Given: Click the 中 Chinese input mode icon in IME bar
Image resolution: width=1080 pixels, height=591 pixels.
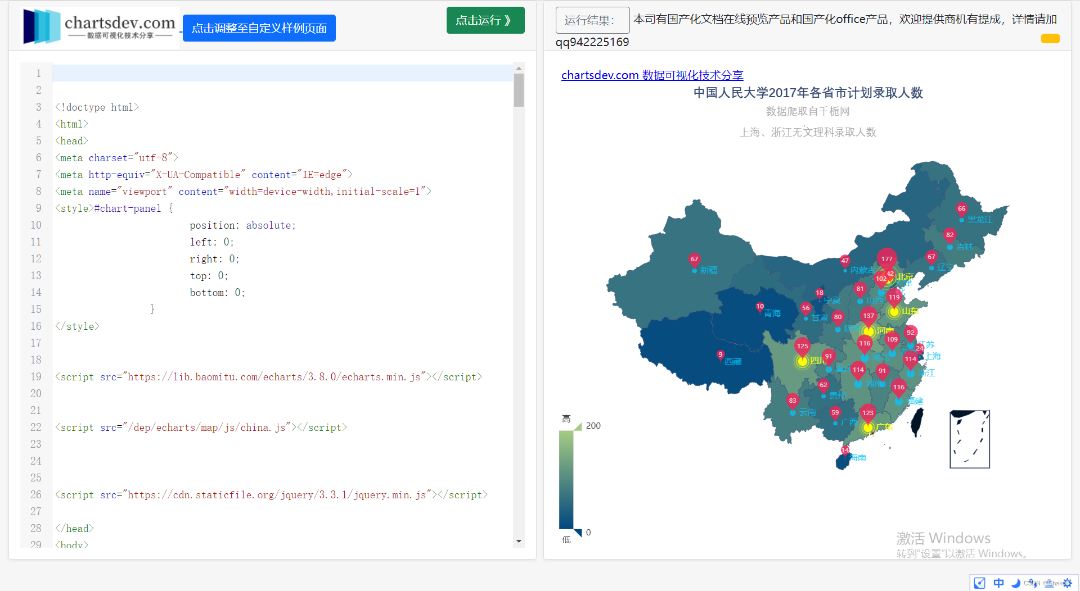Looking at the screenshot, I should click(x=998, y=583).
